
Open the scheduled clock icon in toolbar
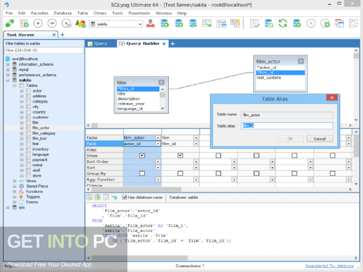tap(311, 23)
